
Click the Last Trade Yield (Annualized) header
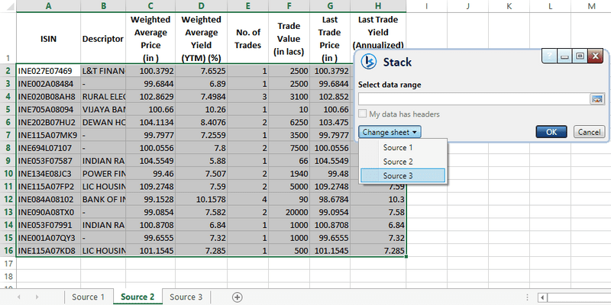click(x=378, y=32)
